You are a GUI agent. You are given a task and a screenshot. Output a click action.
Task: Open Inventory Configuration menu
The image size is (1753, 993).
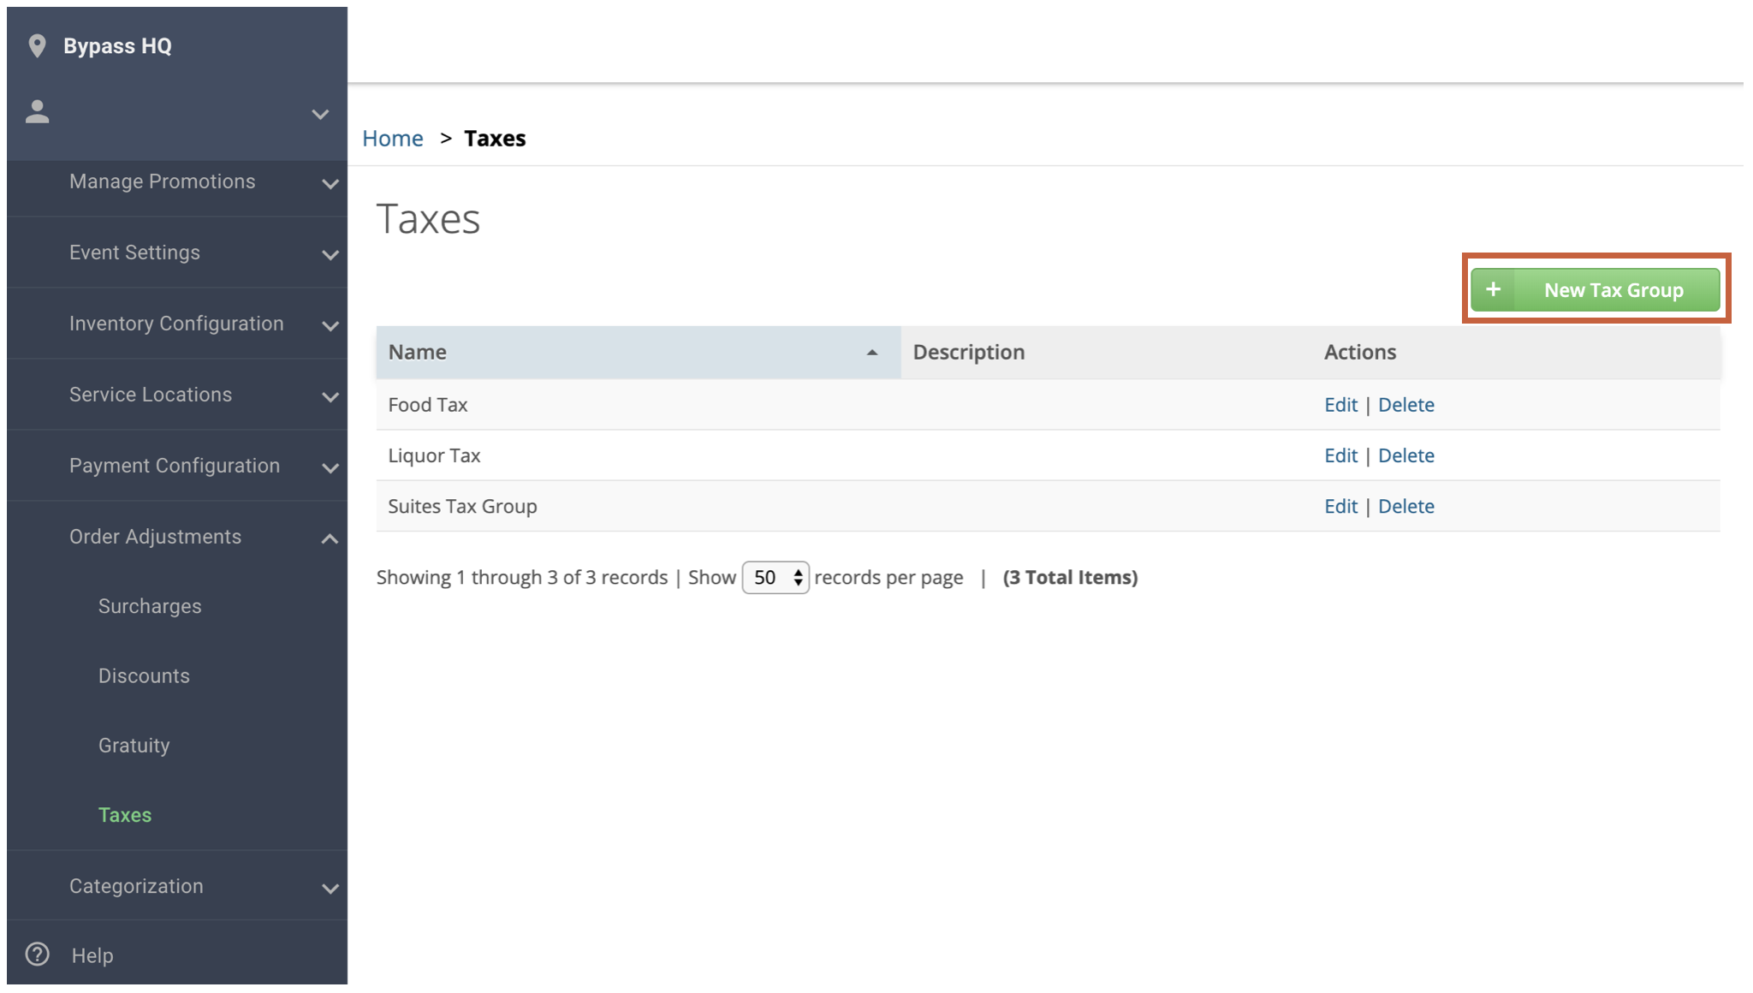[177, 324]
